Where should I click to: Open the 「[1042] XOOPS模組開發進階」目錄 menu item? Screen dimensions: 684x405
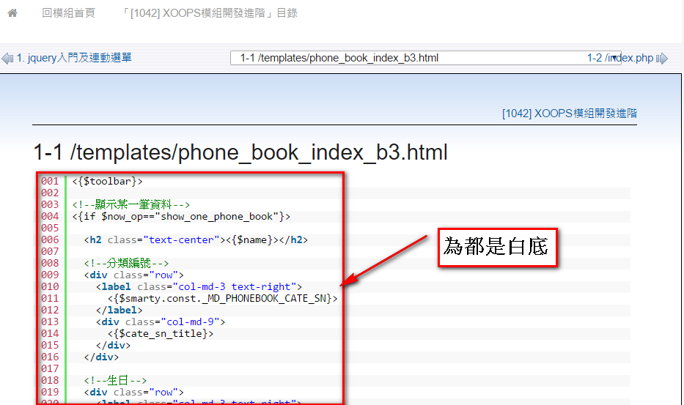210,13
